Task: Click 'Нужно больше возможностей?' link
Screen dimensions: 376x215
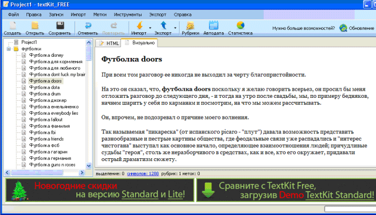Action: 303,28
